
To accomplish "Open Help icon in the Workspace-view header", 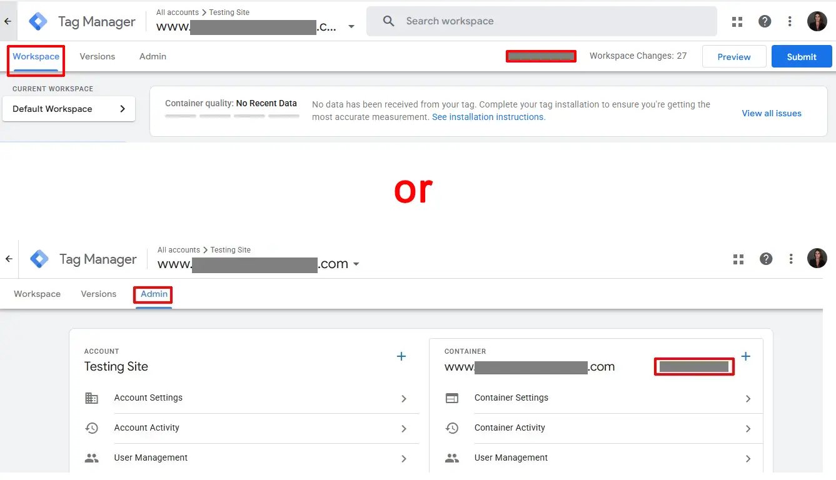I will pyautogui.click(x=764, y=21).
